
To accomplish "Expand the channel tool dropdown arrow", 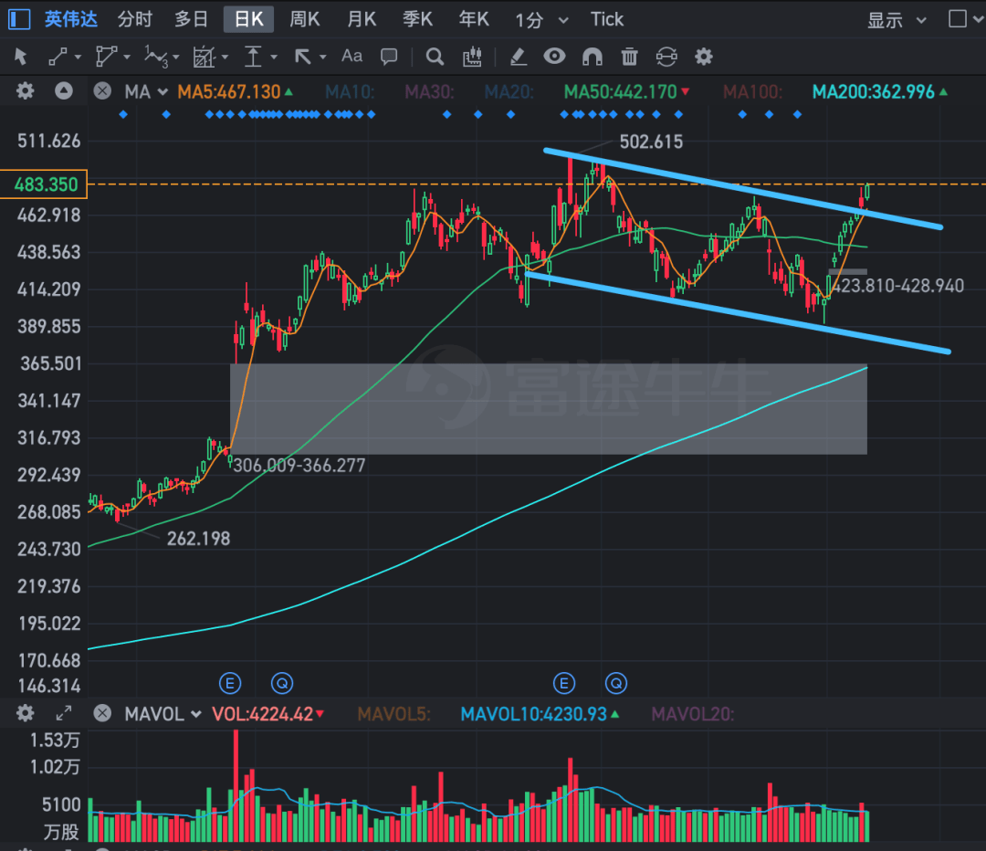I will tap(127, 58).
